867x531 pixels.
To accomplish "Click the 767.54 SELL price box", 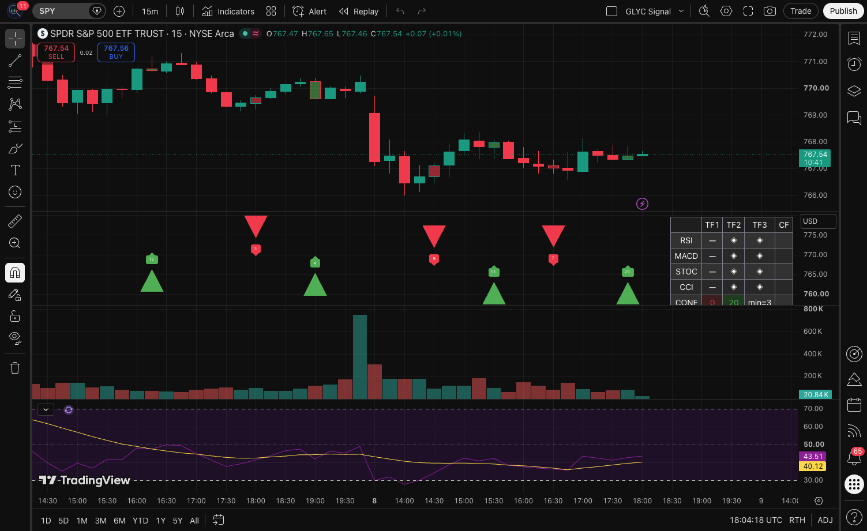I will coord(56,52).
